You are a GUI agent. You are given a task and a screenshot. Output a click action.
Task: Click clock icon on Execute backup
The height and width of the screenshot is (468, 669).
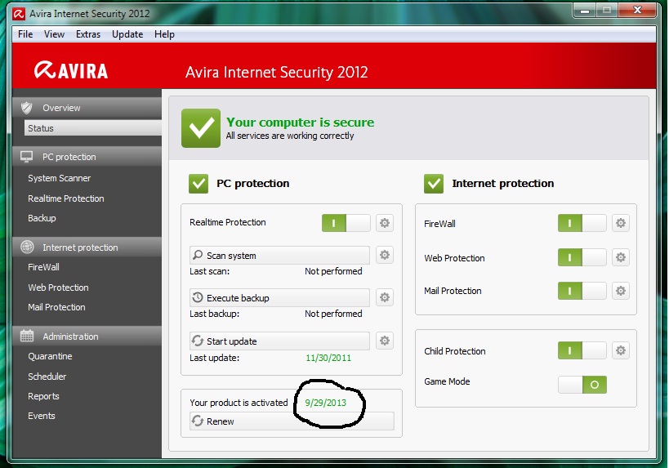tap(198, 297)
